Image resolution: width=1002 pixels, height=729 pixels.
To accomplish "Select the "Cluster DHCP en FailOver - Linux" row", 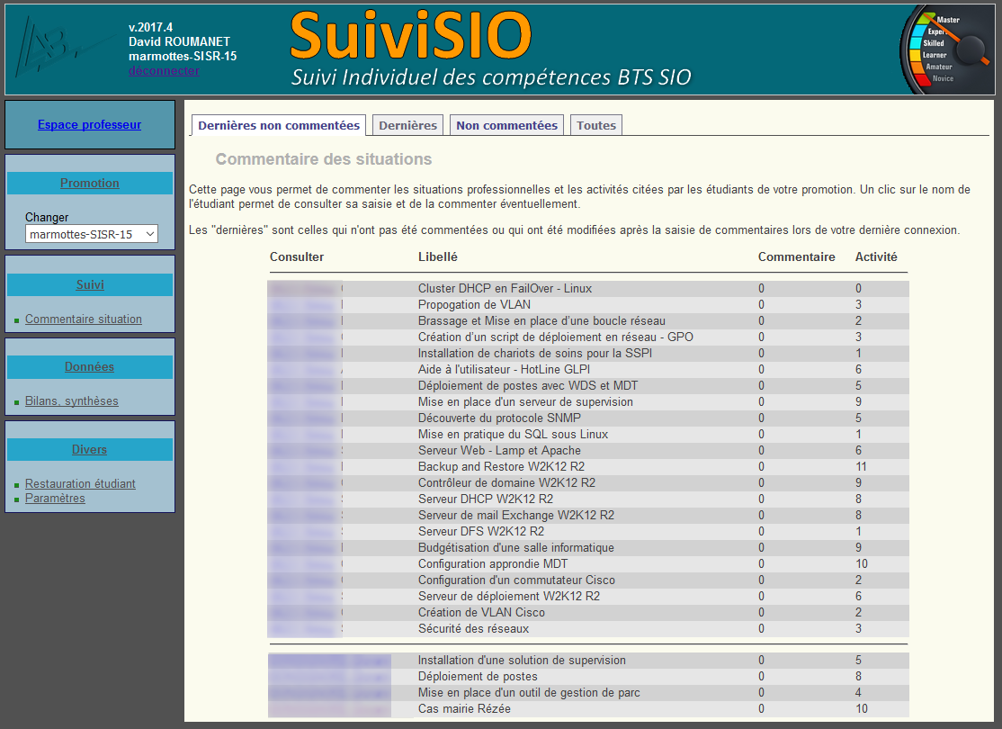I will coord(504,287).
